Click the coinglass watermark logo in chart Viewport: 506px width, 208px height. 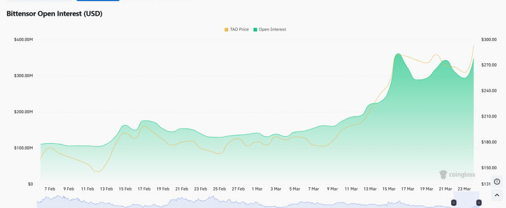(457, 174)
